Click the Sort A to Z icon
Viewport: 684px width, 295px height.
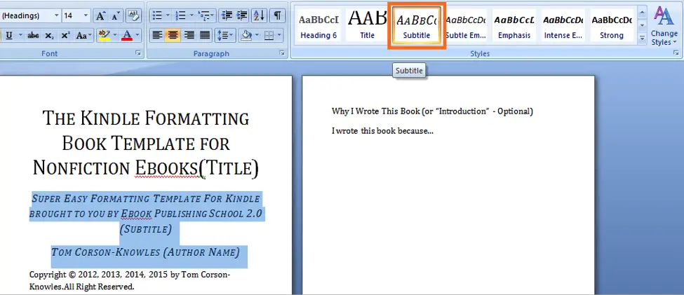pyautogui.click(x=259, y=16)
